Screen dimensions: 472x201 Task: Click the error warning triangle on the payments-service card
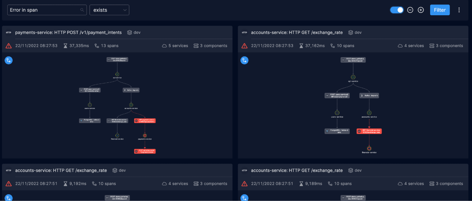(x=8, y=46)
